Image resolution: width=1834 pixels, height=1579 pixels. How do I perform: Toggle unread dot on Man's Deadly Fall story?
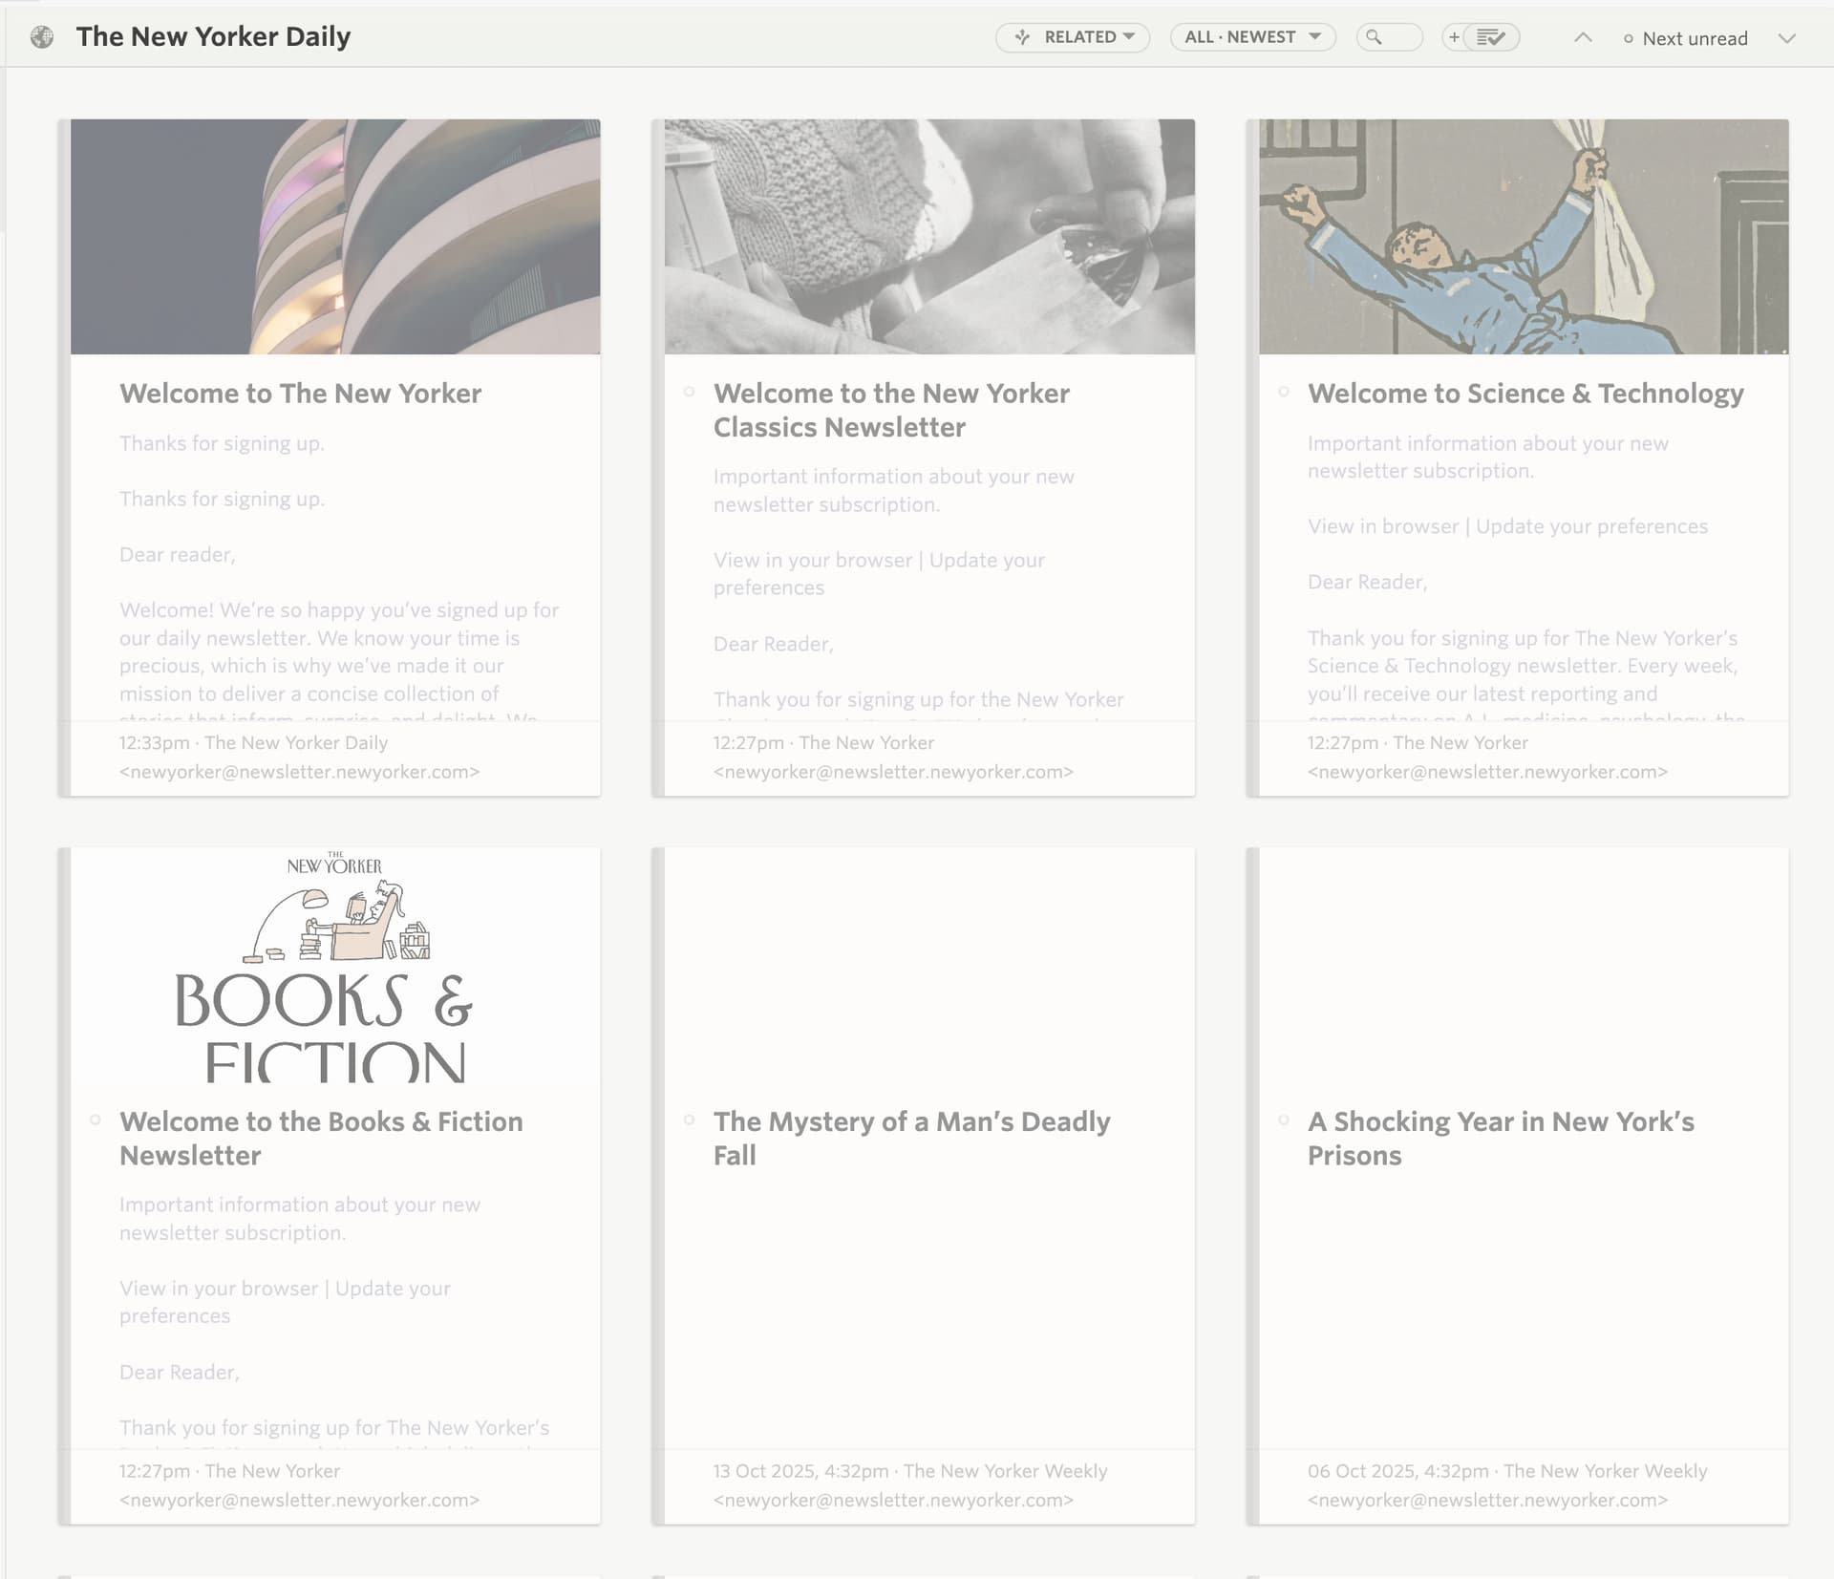click(689, 1120)
